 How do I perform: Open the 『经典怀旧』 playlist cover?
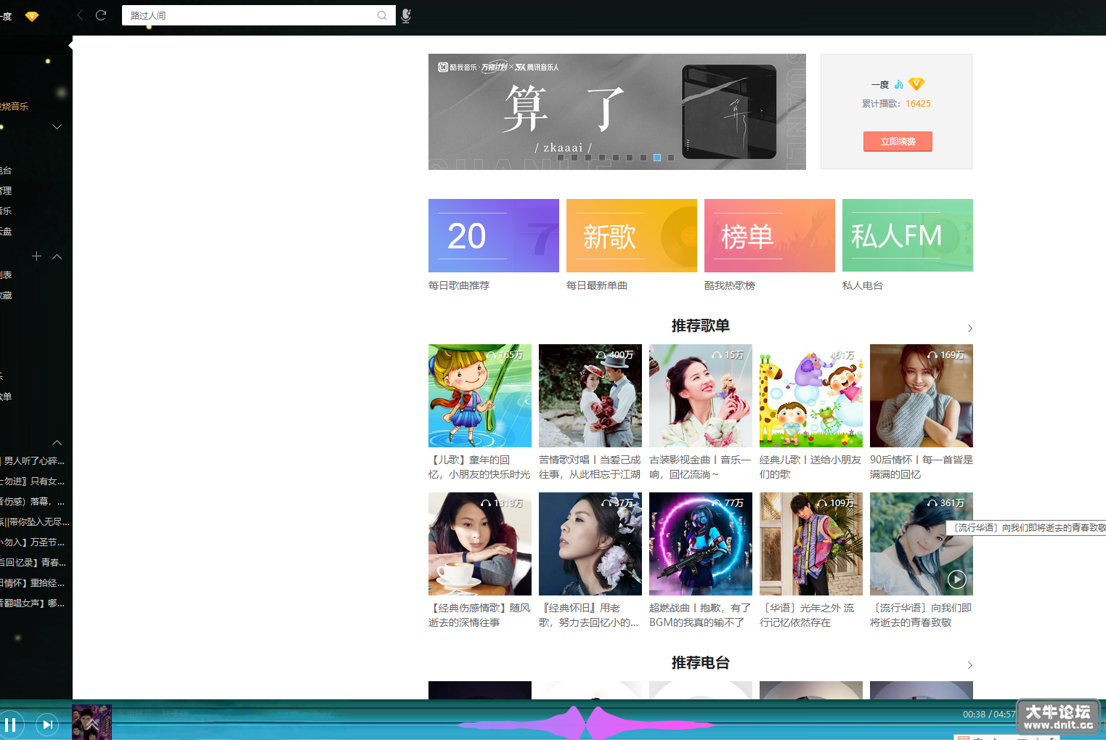(x=590, y=544)
